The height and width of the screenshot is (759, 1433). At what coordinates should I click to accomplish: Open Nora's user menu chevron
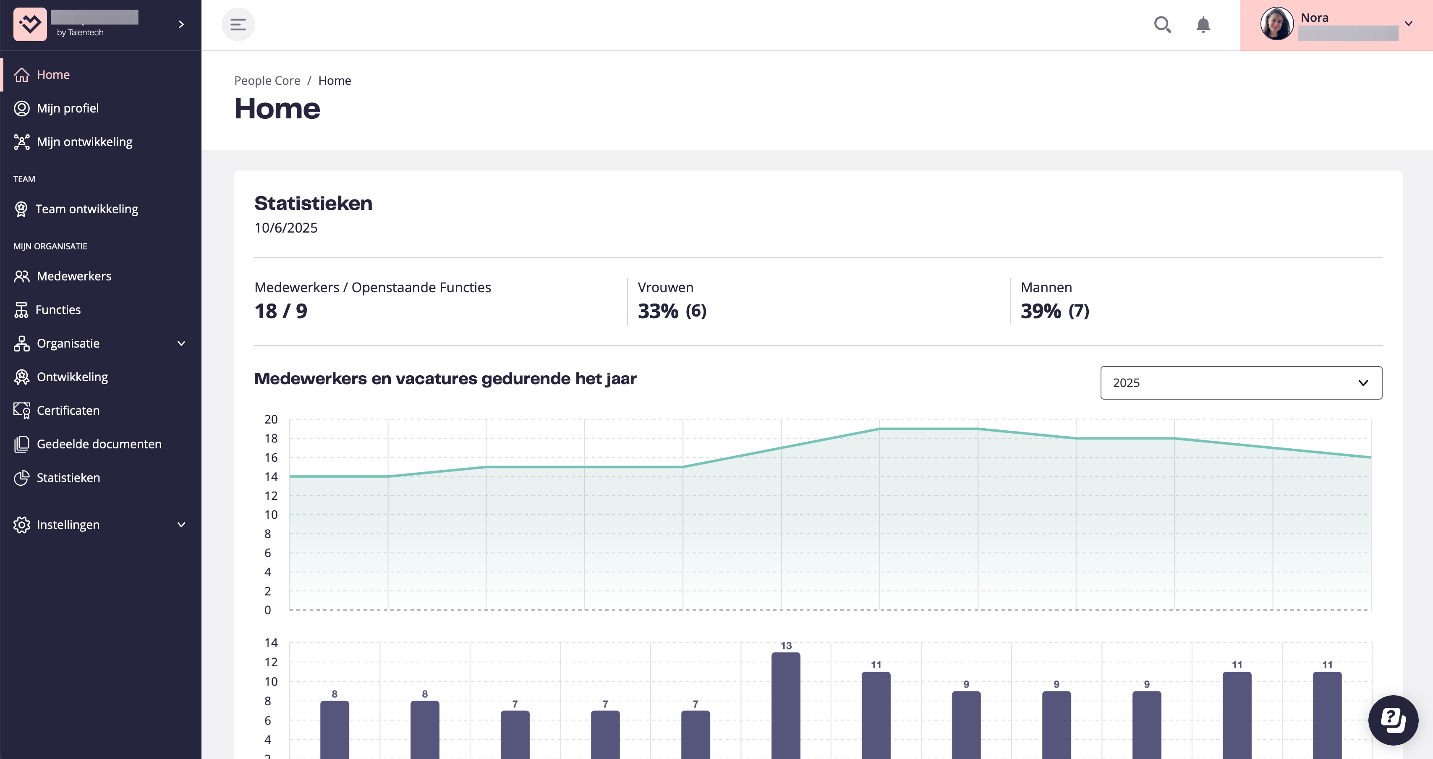point(1409,24)
